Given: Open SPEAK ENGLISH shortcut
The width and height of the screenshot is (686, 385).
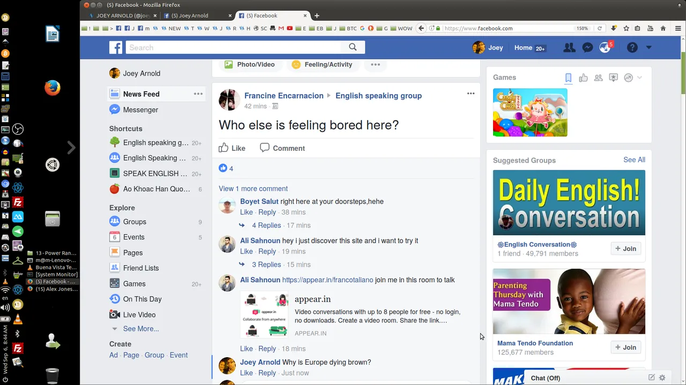Looking at the screenshot, I should [155, 173].
